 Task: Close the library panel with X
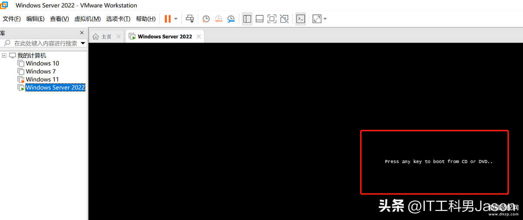tap(82, 33)
